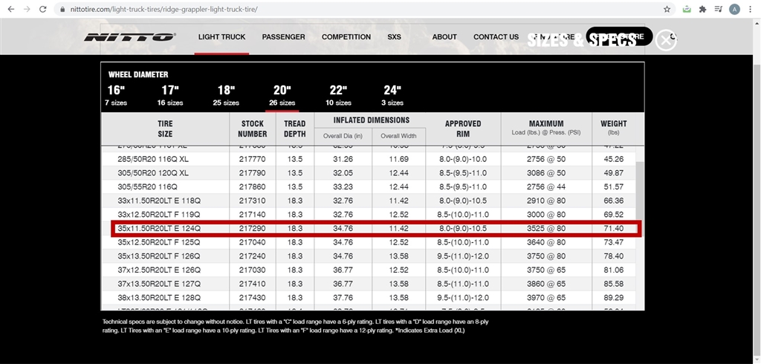Viewport: 761px width, 364px height.
Task: Click tire size 37x12.50R20LT E 126Q
Action: 159,270
